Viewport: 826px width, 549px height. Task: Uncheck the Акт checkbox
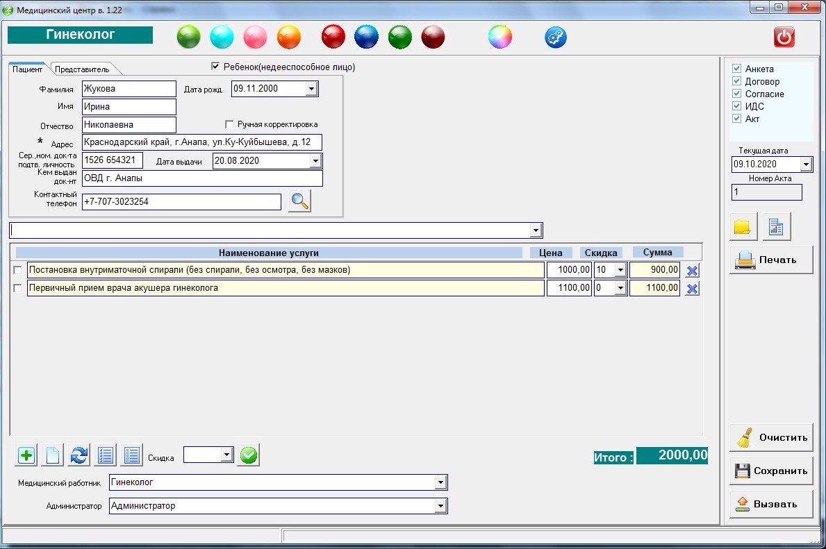click(x=737, y=119)
